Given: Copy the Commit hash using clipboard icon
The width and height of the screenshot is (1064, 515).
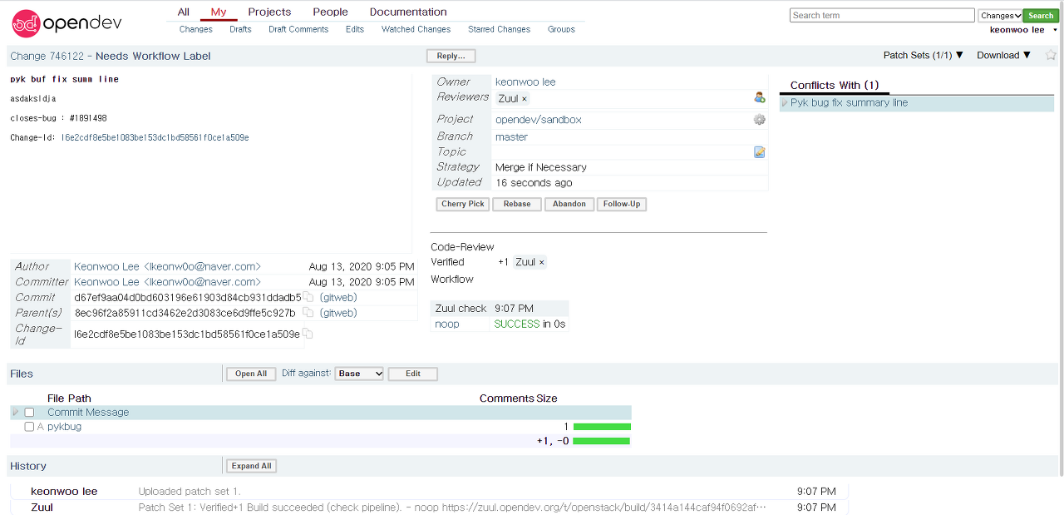Looking at the screenshot, I should 308,297.
